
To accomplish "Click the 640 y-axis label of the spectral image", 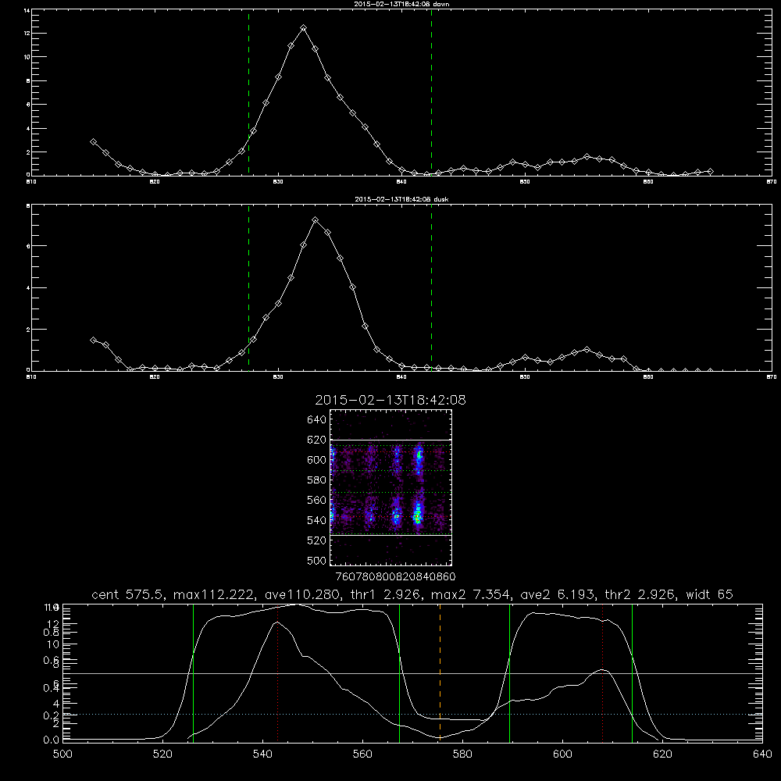I will 316,420.
